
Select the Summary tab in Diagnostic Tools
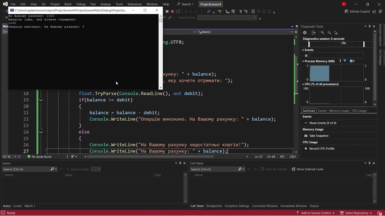tap(309, 111)
